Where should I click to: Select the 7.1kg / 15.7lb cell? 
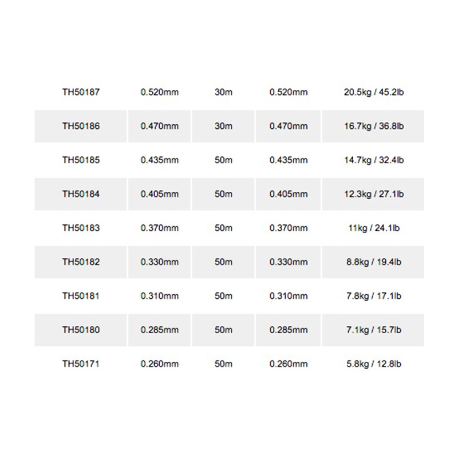373,330
